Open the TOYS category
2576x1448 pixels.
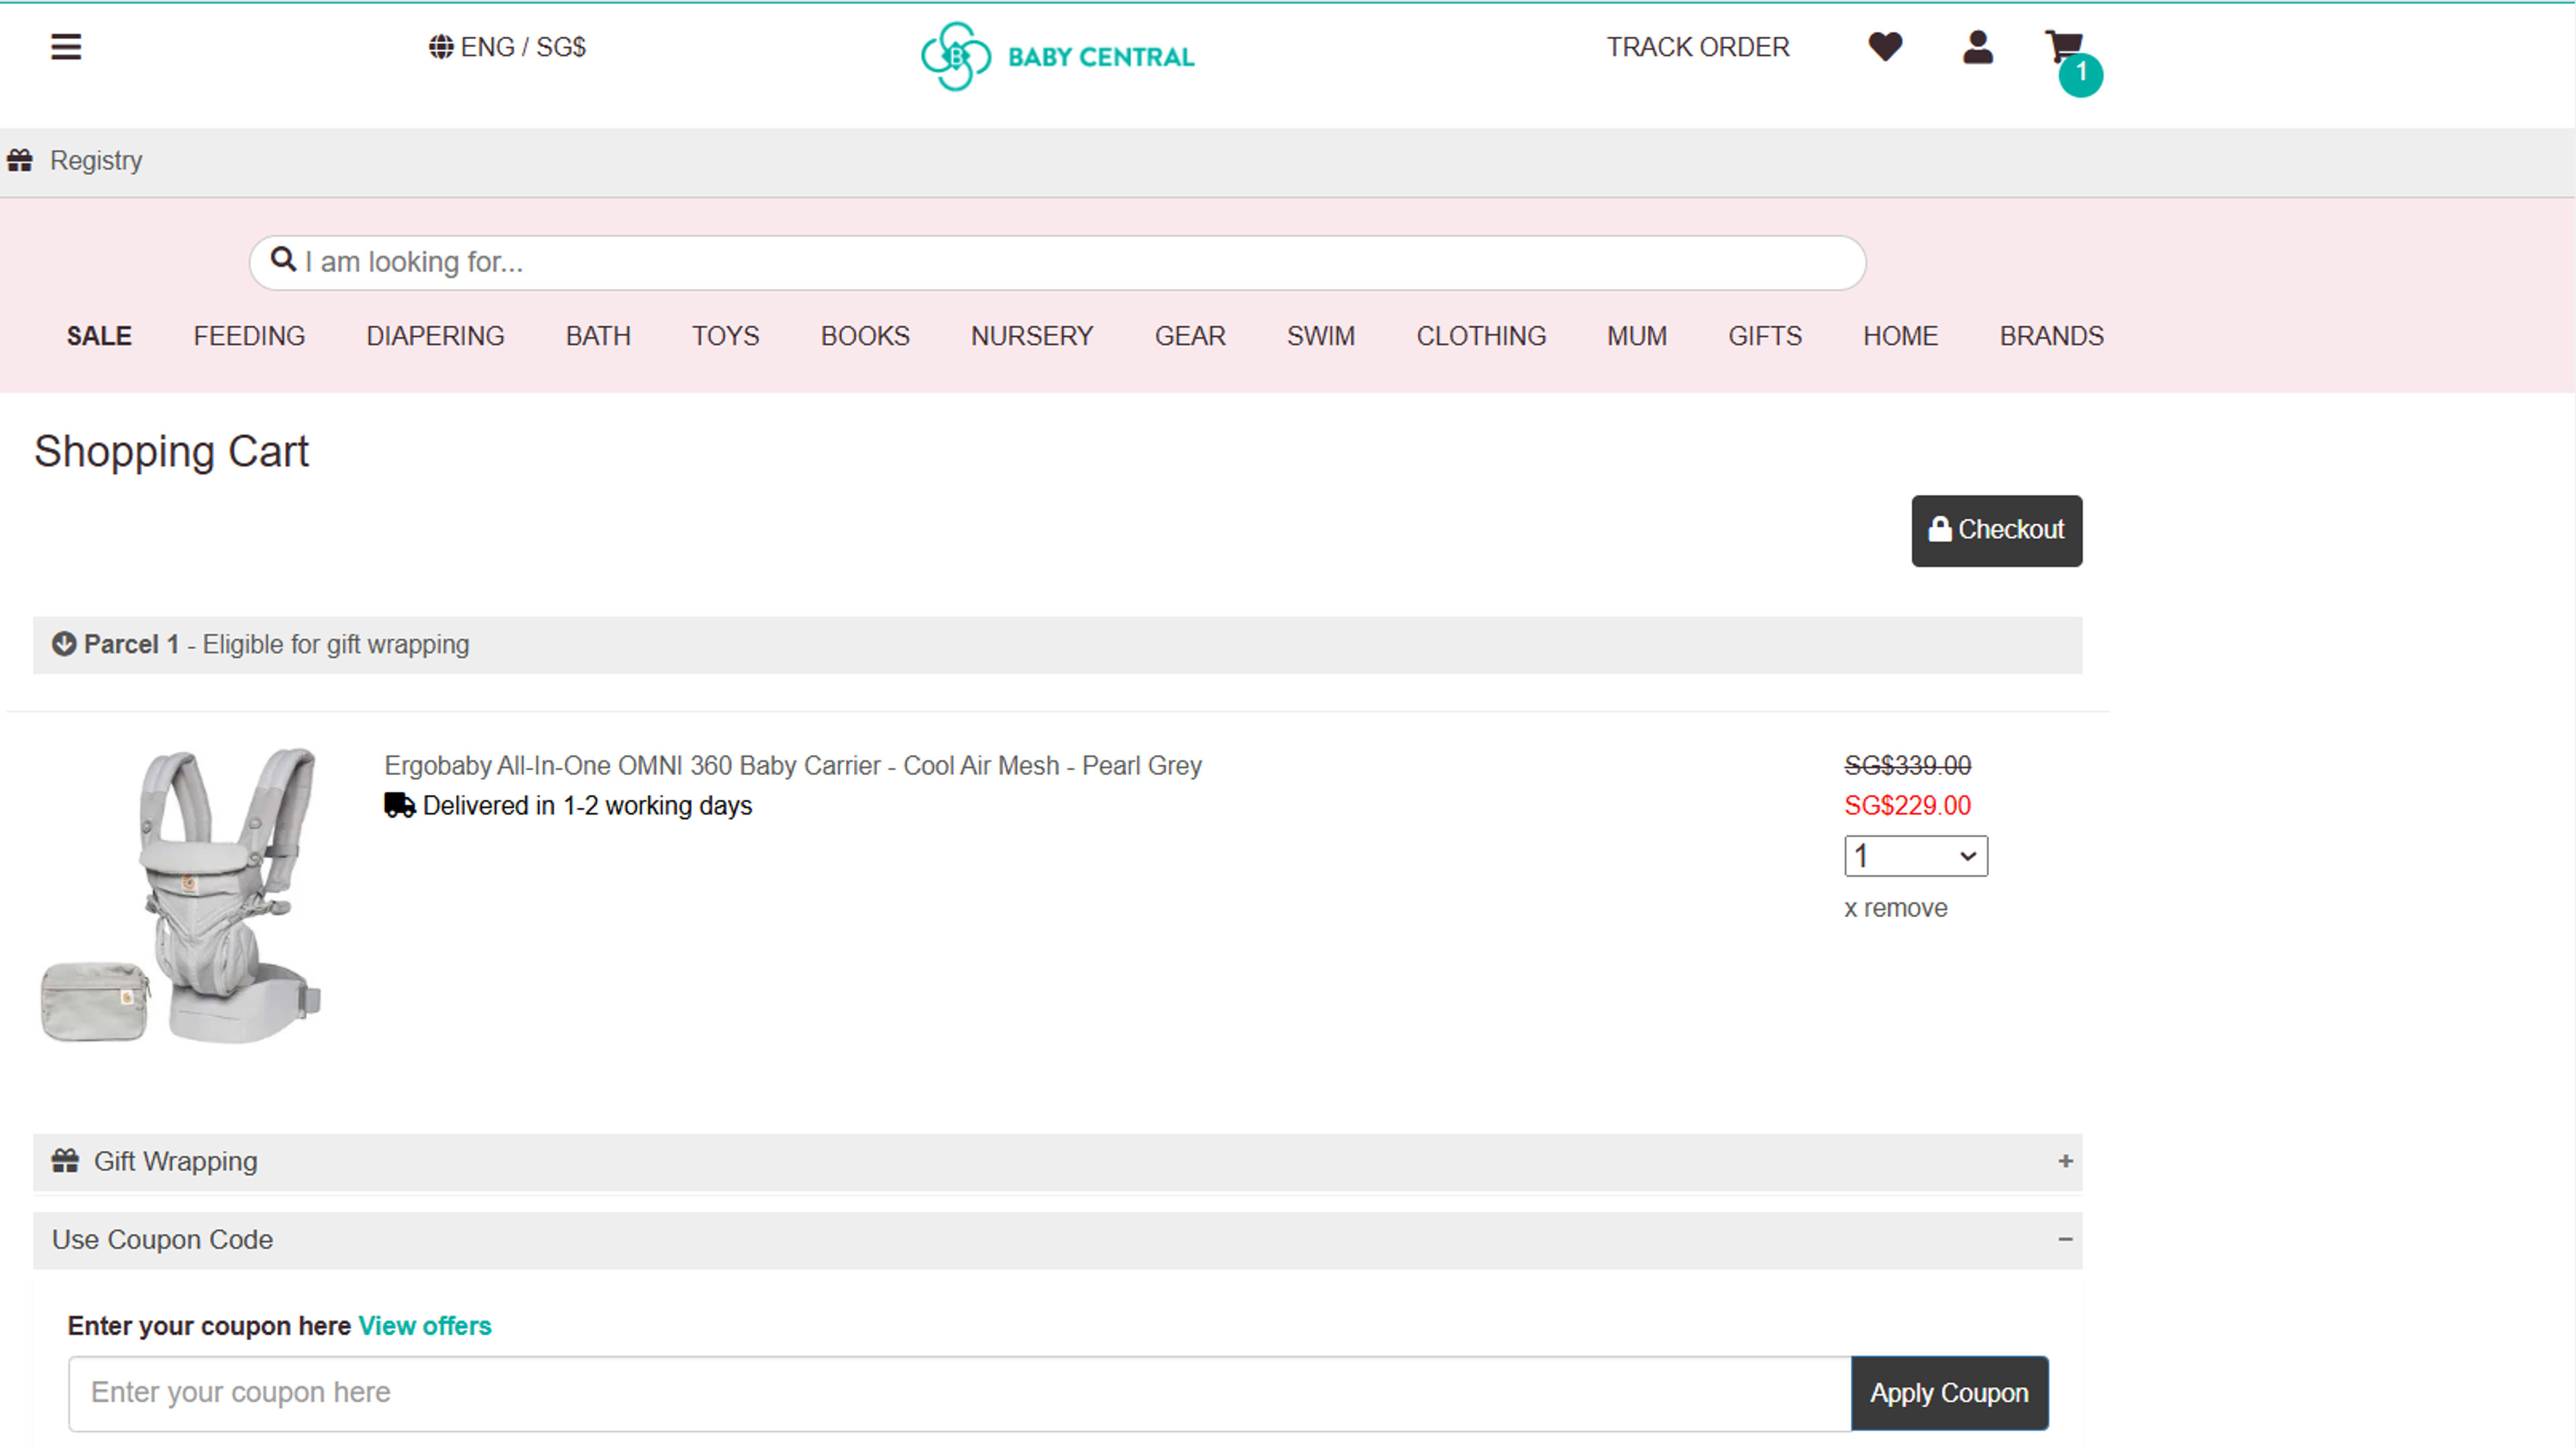(x=725, y=336)
